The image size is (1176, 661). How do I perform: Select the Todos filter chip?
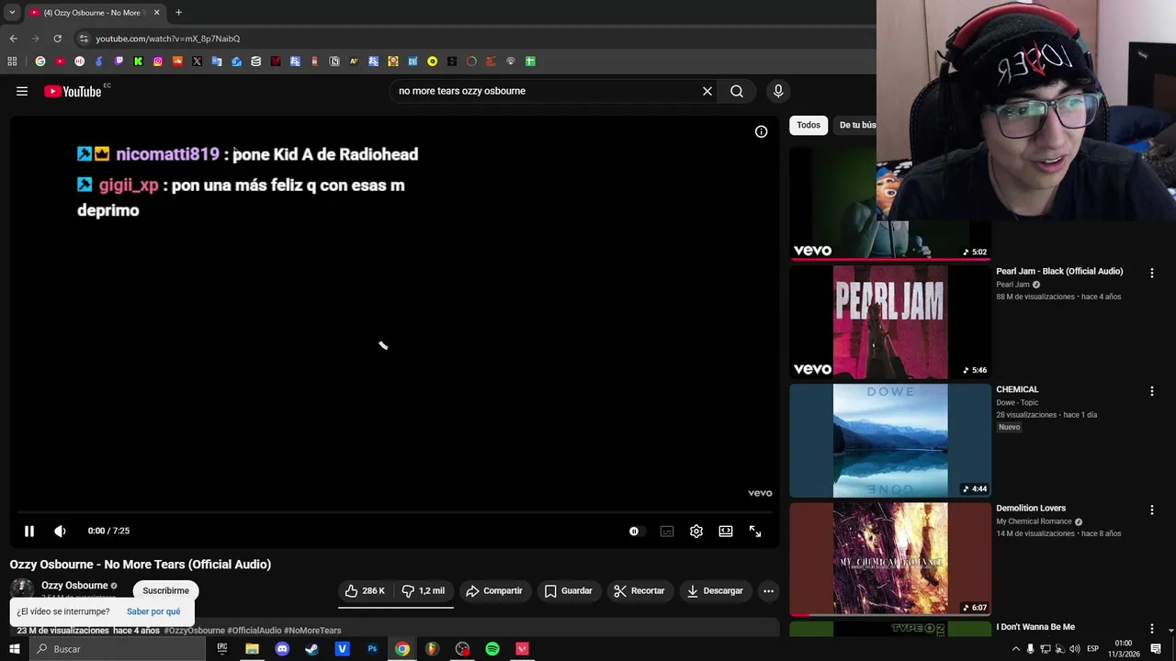coord(808,125)
